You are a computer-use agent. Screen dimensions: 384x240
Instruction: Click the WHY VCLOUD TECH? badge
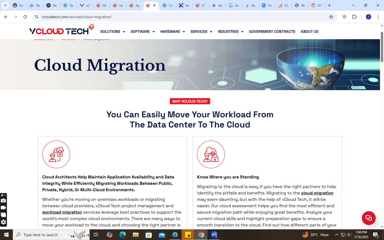[190, 101]
